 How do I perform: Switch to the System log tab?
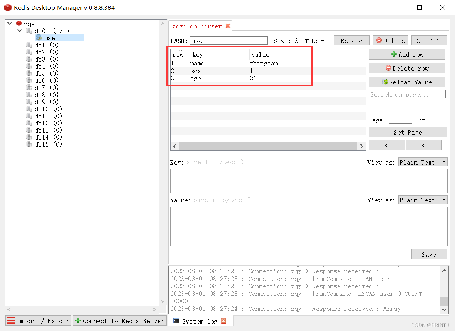point(199,321)
